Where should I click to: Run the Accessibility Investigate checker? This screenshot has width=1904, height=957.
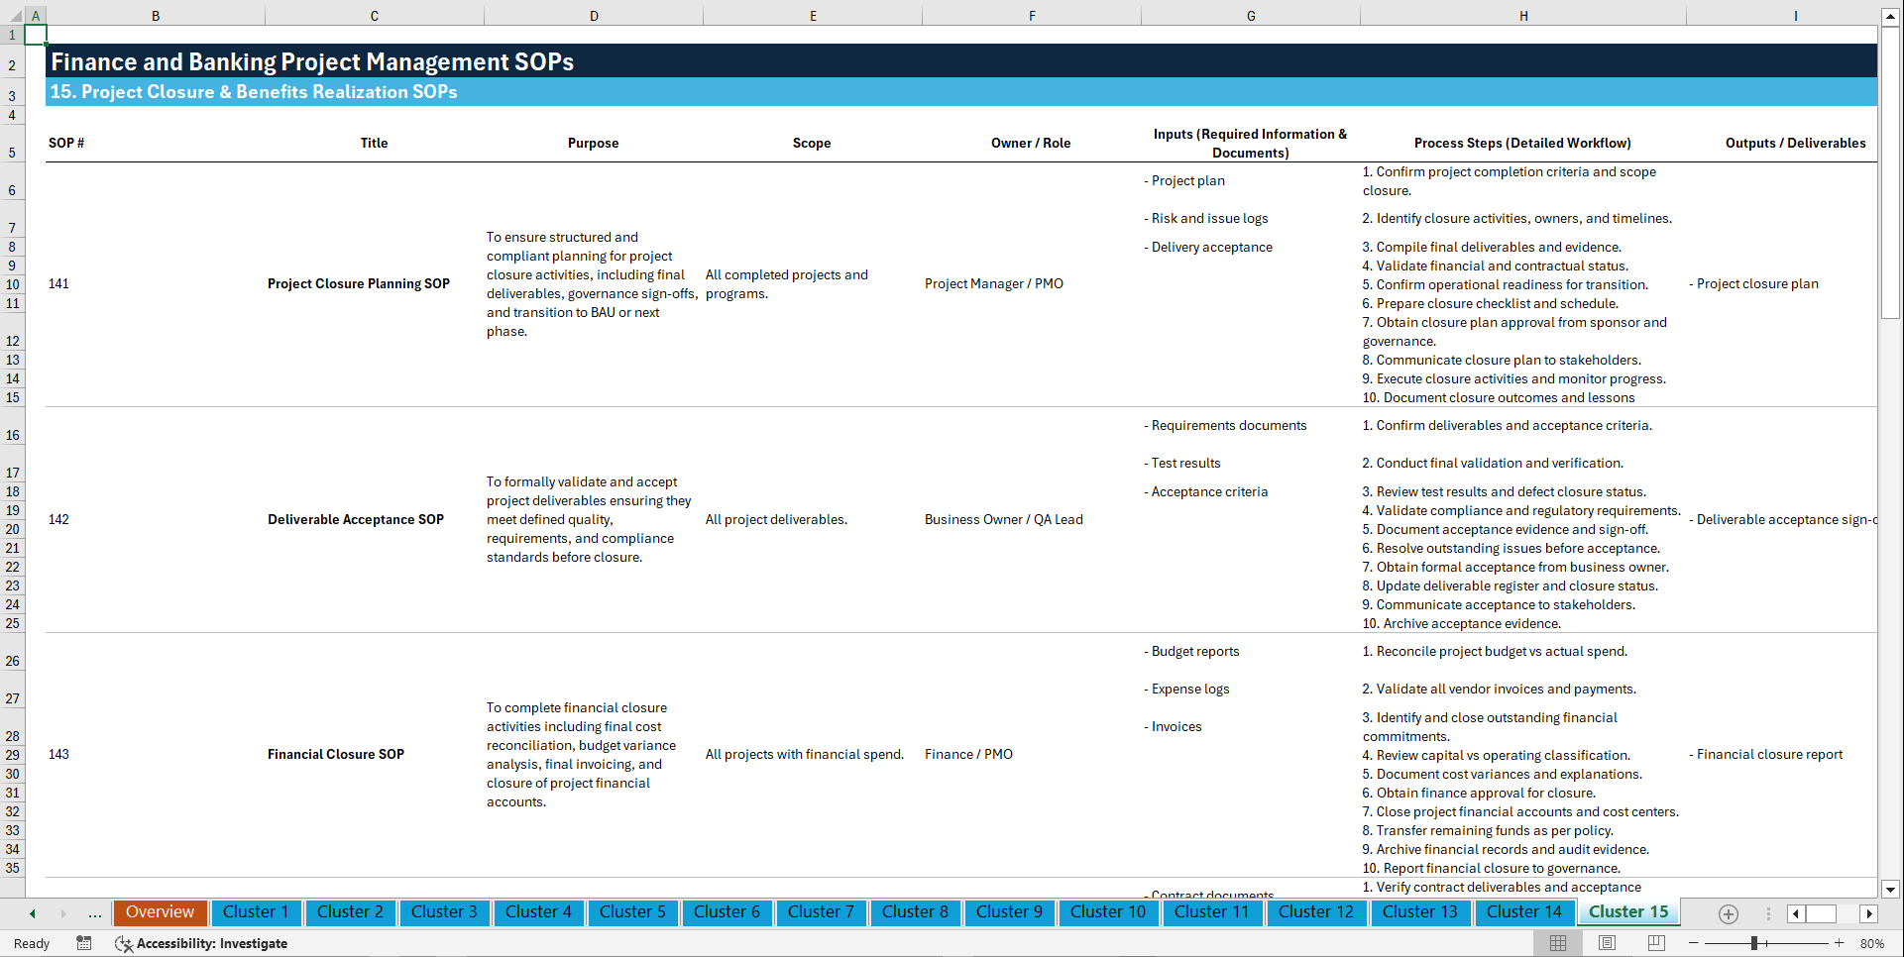click(202, 943)
